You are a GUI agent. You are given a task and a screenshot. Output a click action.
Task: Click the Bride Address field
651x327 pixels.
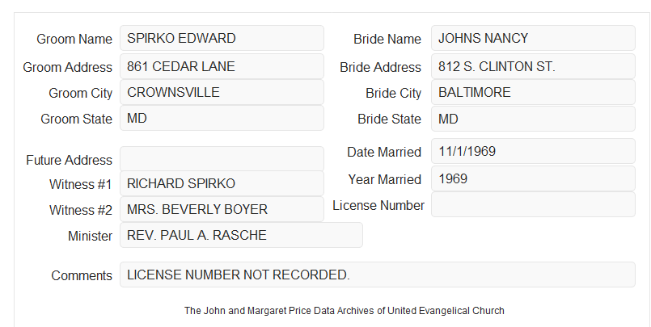coord(533,66)
